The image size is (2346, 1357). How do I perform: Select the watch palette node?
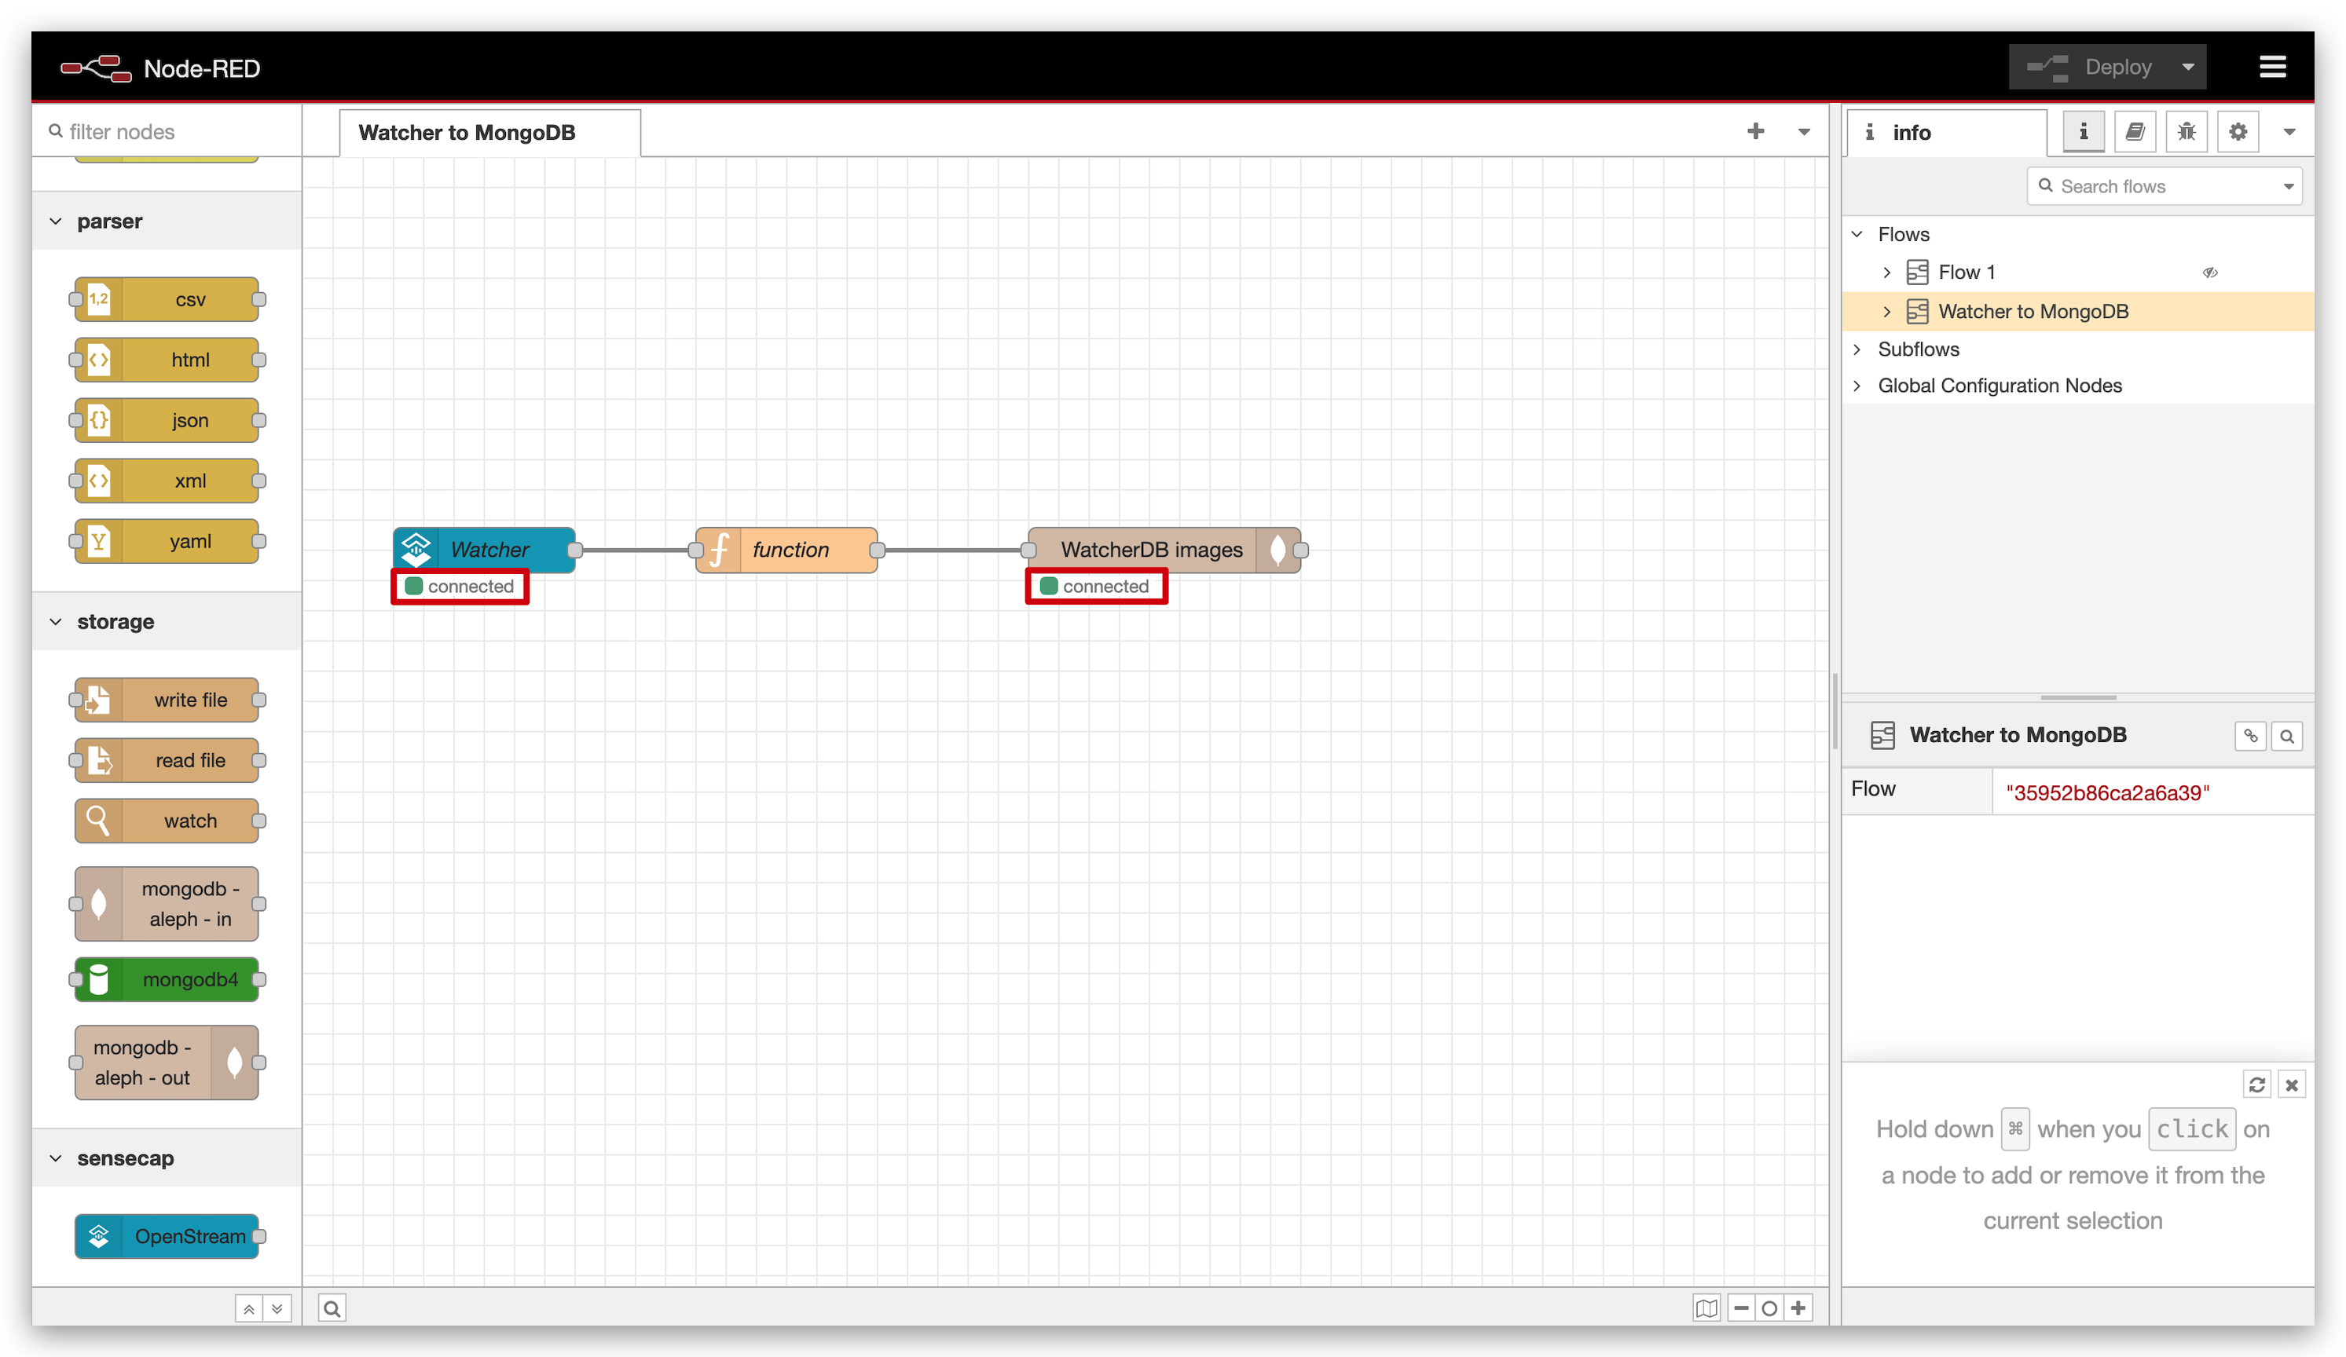tap(167, 821)
